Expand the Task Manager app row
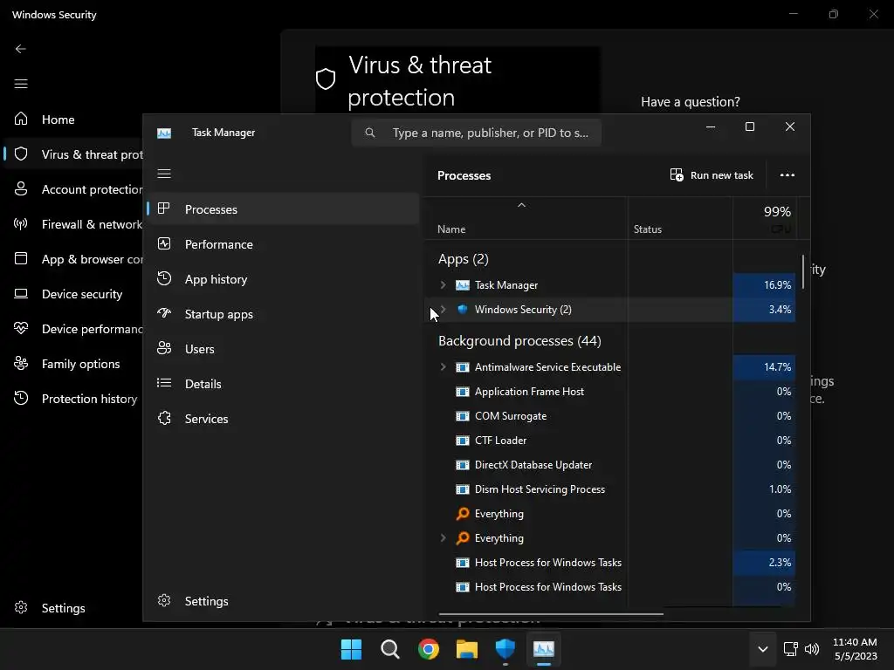Screen dimensions: 894x670 pos(443,285)
